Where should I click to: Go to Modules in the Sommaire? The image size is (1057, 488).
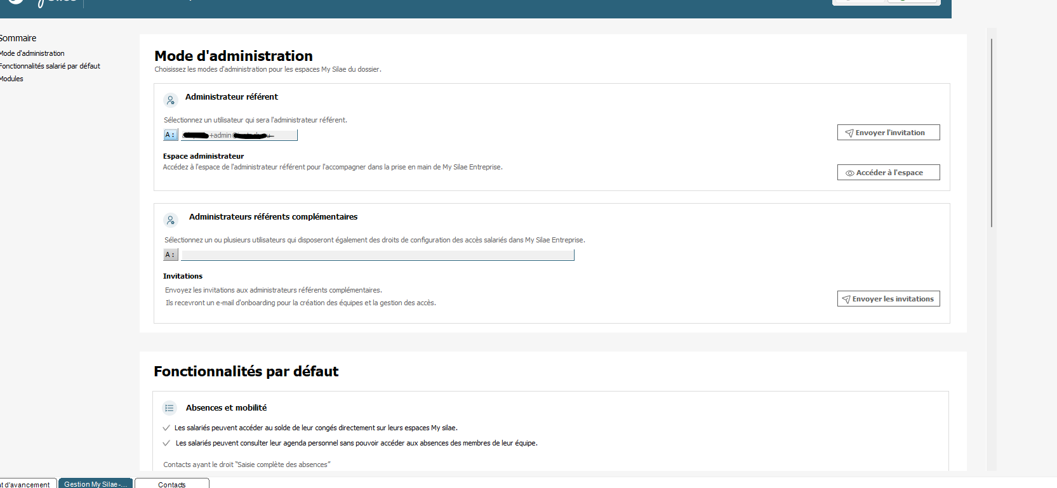11,79
